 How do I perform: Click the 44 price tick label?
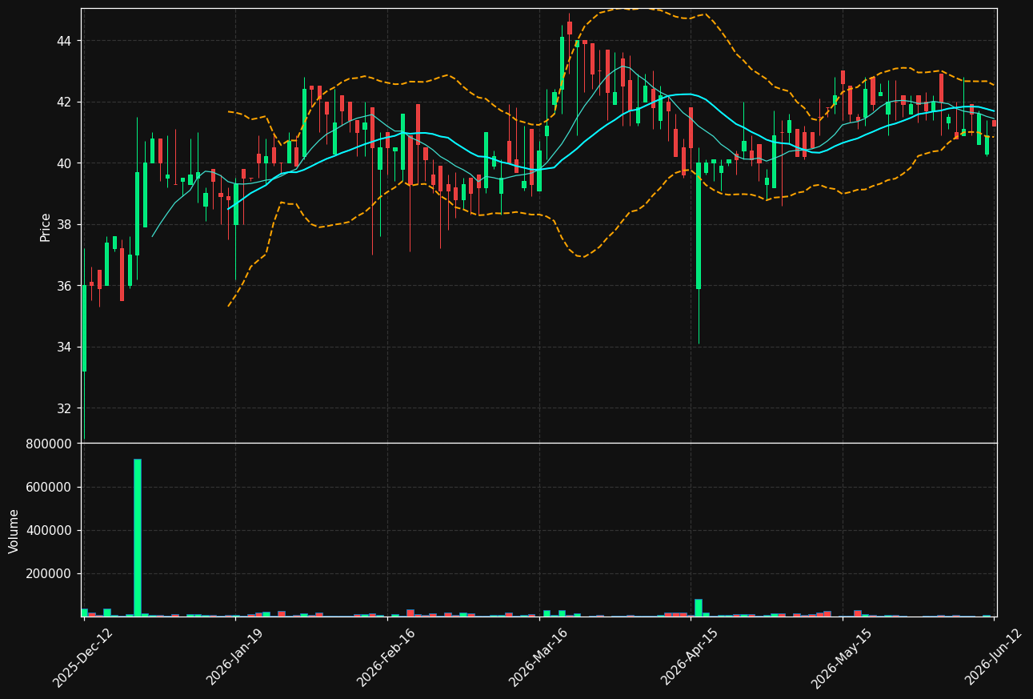(x=65, y=41)
